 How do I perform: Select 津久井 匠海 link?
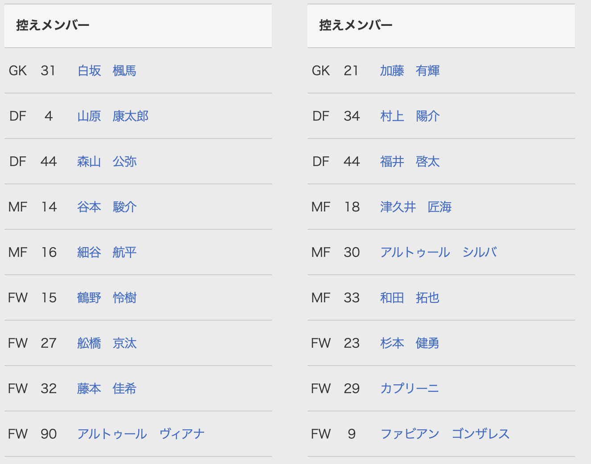click(415, 207)
